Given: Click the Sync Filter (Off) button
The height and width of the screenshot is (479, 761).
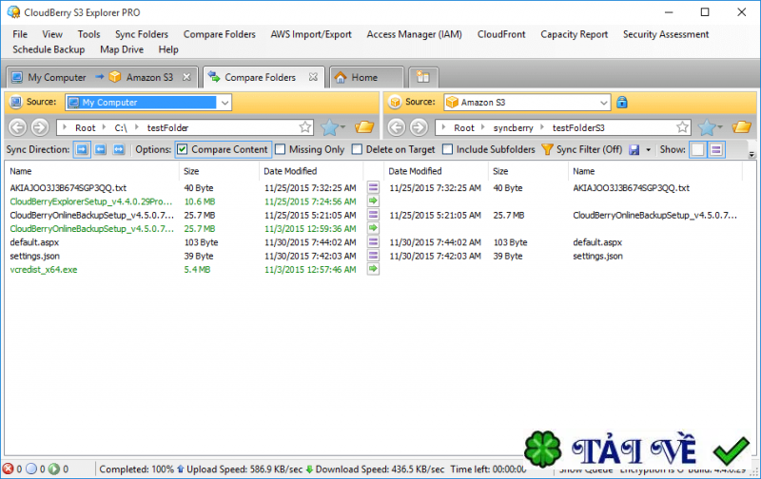Looking at the screenshot, I should [580, 149].
